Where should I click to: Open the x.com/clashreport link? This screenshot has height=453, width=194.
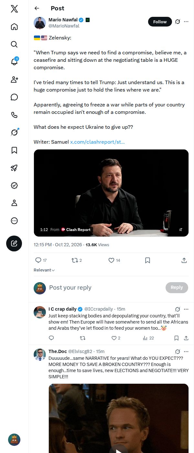click(97, 142)
